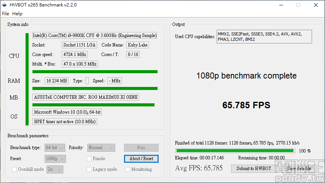Click the ROG MAXIMUS XI GENE motherboard field

click(x=86, y=97)
